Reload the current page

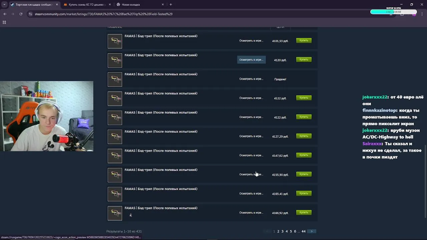point(21,14)
